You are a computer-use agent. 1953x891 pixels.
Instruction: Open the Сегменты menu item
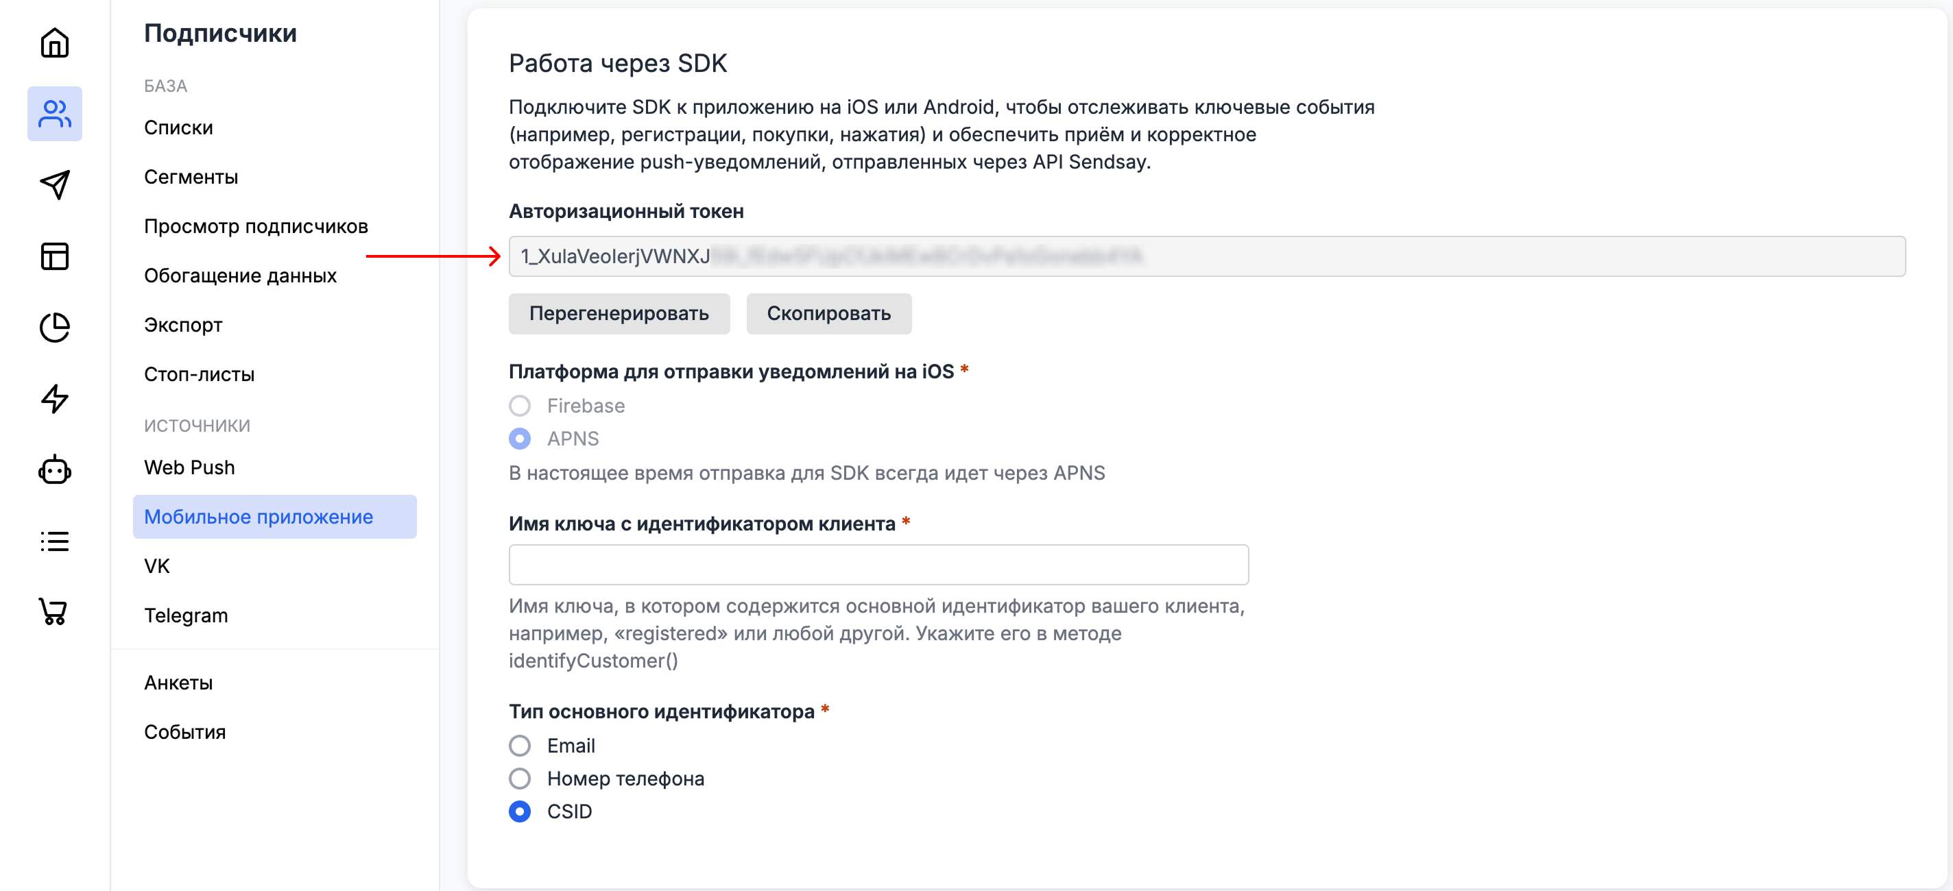point(191,177)
